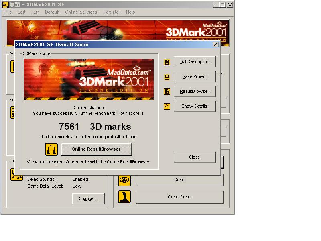This screenshot has height=241, width=321.
Task: Click the Change... options button
Action: point(88,198)
